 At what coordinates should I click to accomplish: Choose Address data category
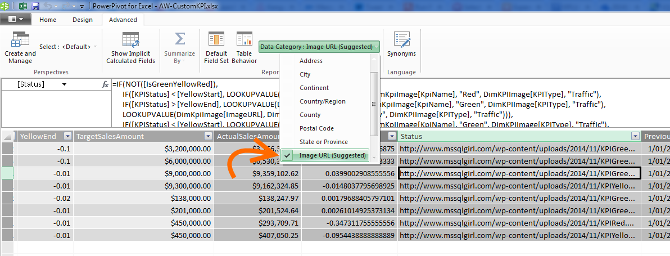click(x=325, y=61)
